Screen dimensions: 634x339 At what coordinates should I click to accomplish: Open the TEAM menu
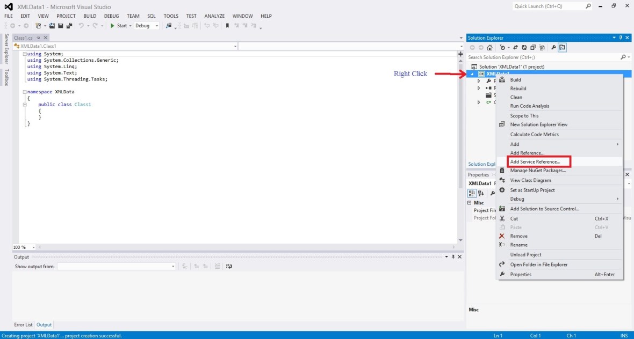(x=133, y=16)
